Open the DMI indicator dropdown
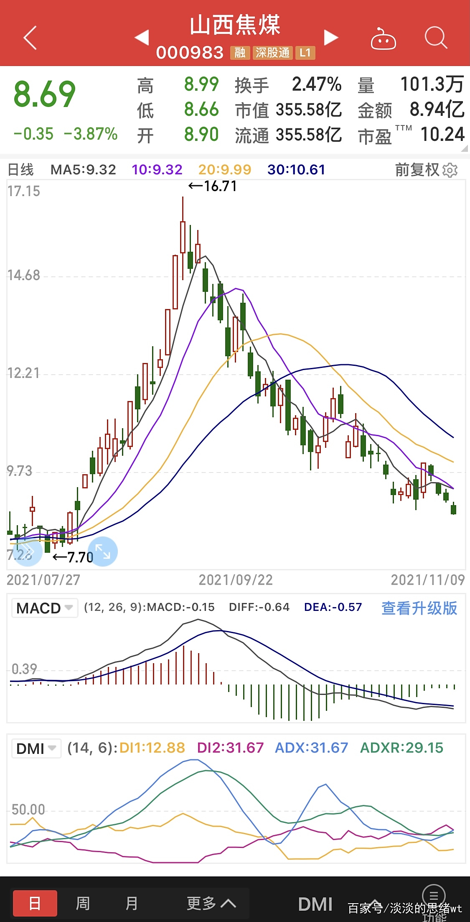Viewport: 470px width, 922px height. click(x=36, y=748)
